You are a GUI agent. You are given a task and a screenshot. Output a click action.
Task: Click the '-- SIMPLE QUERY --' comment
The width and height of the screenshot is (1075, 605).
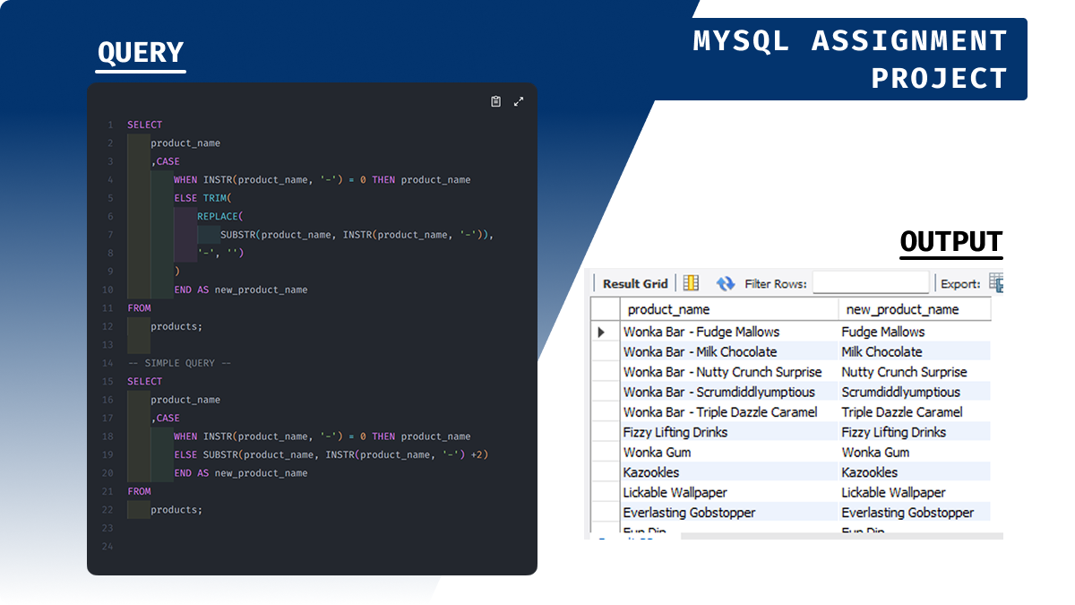coord(179,363)
